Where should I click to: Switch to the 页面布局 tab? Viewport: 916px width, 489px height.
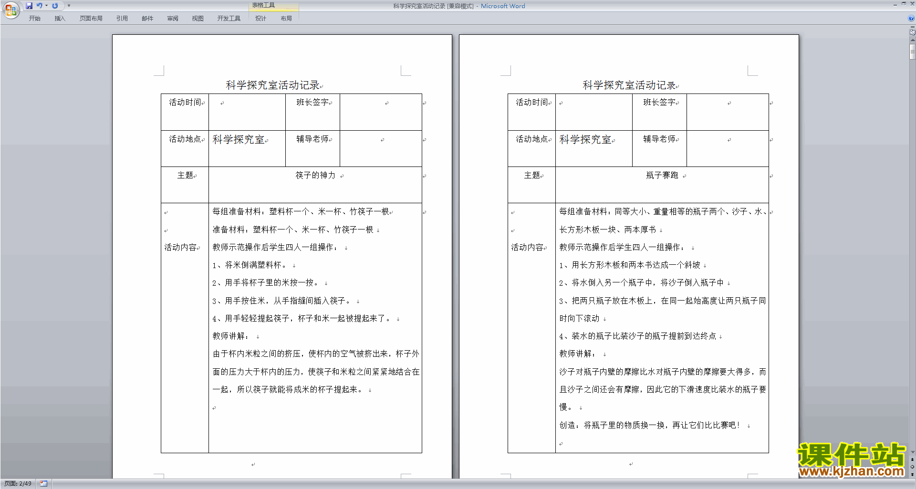91,19
